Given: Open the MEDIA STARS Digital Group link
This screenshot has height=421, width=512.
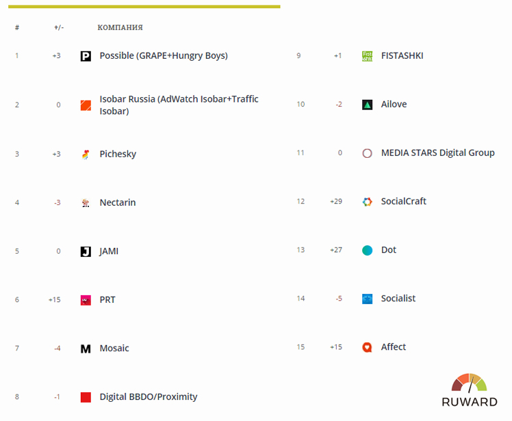Looking at the screenshot, I should pos(437,153).
